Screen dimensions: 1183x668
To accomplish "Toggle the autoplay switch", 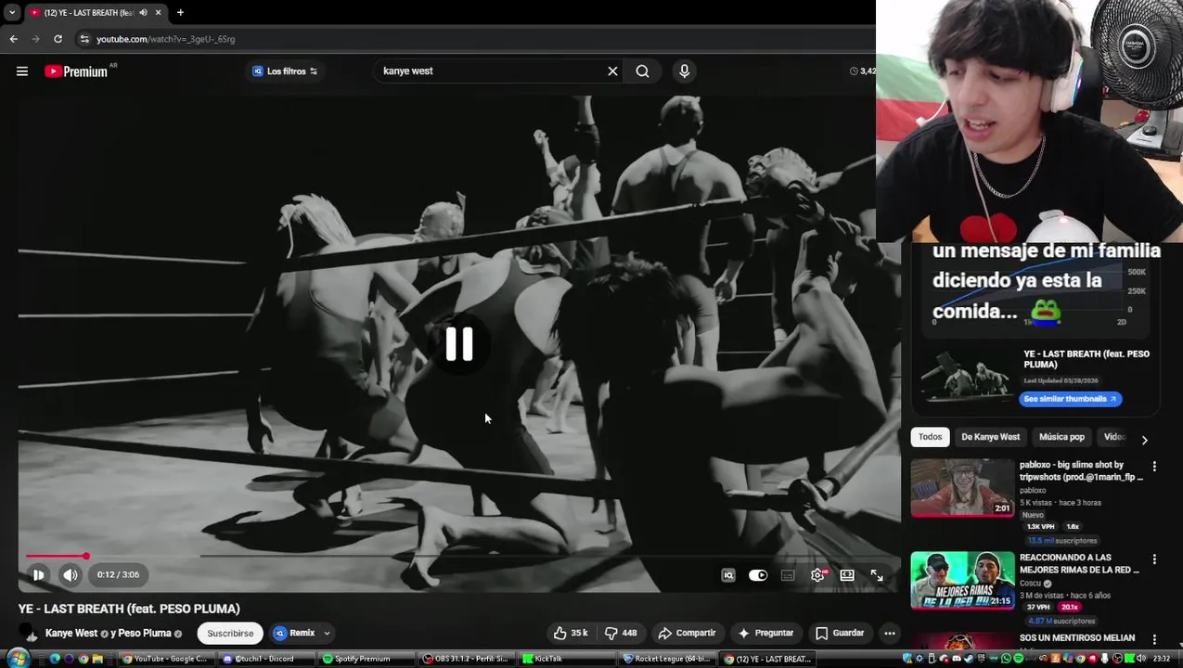I will click(758, 575).
